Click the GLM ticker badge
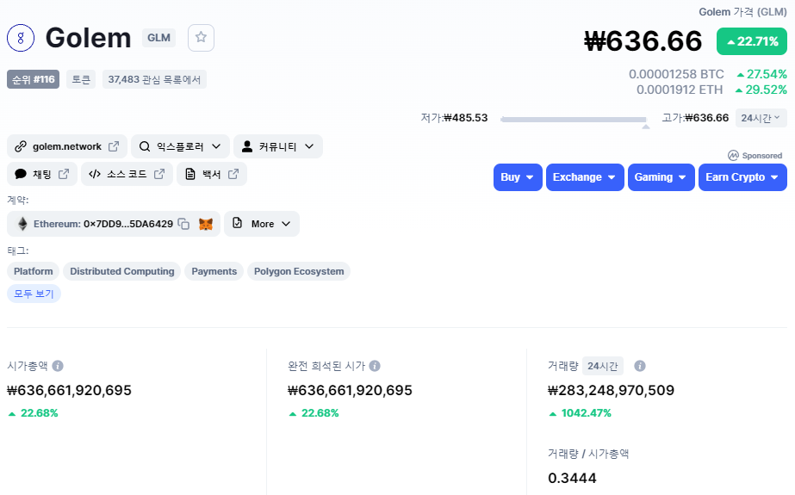The width and height of the screenshot is (795, 495). pyautogui.click(x=158, y=38)
